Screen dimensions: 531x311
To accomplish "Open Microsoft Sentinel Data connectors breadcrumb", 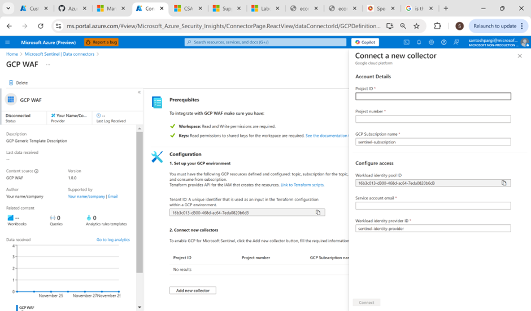I will 59,54.
